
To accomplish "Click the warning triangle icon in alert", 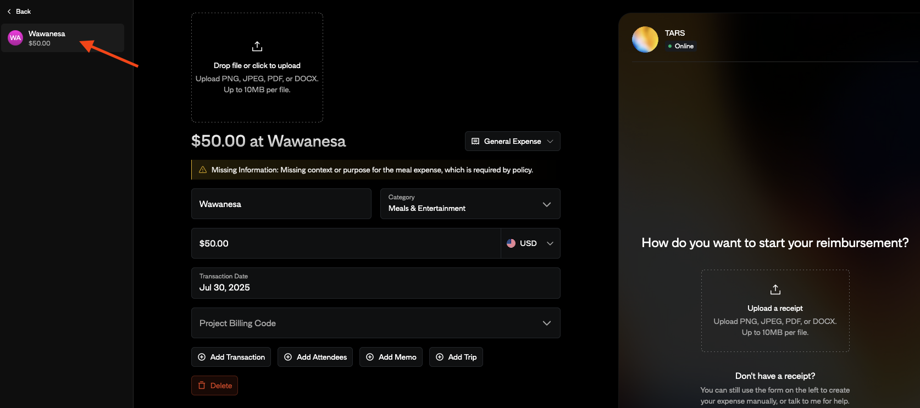I will tap(203, 170).
